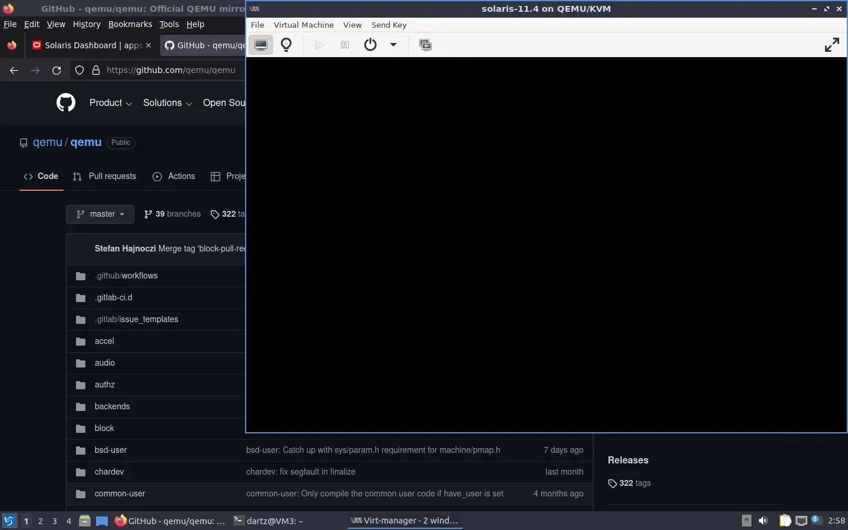Click the GitHub Octocat logo

click(x=66, y=102)
